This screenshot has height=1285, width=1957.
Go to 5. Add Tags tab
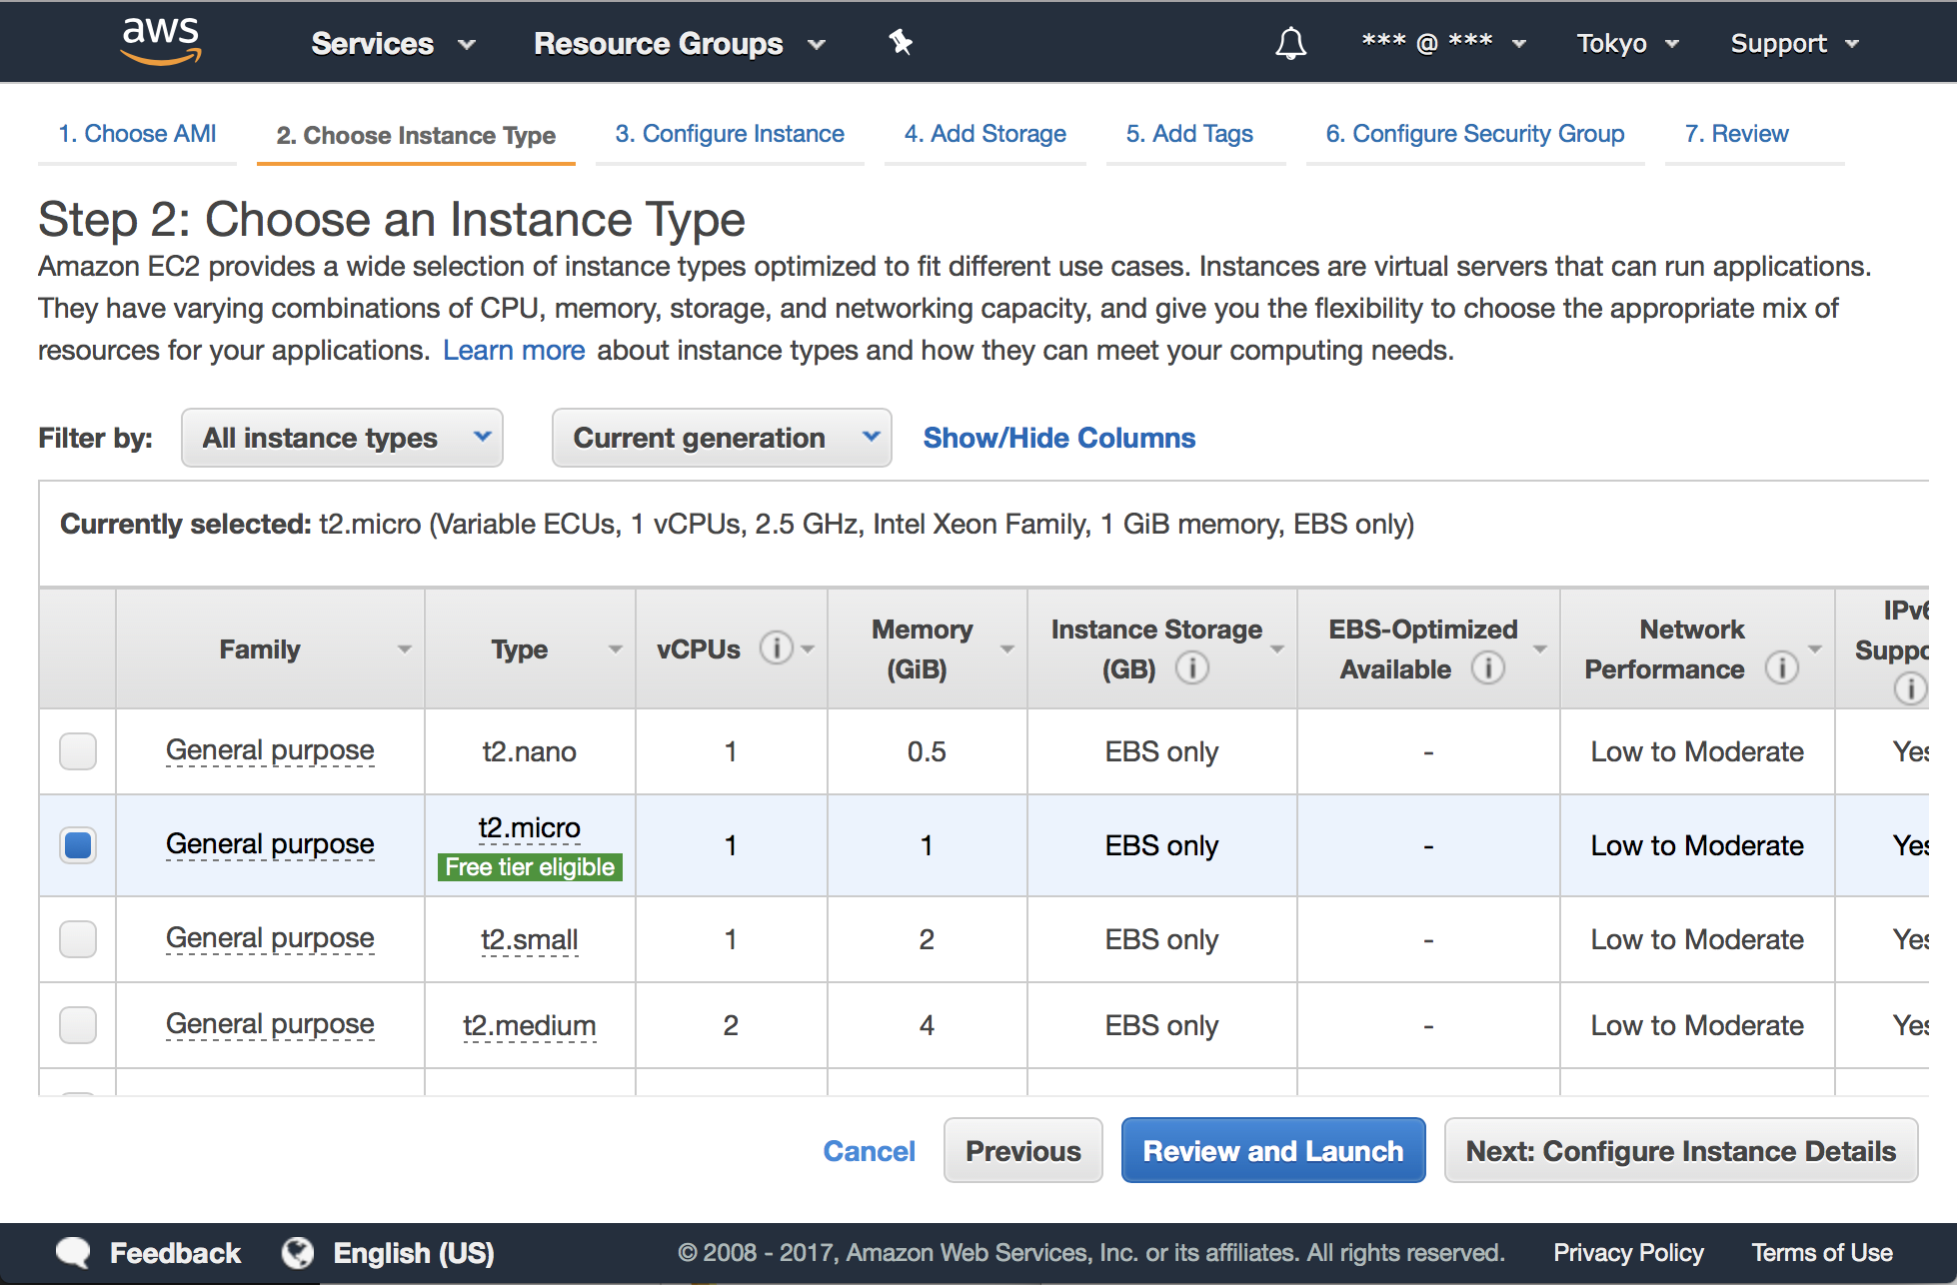click(1189, 134)
